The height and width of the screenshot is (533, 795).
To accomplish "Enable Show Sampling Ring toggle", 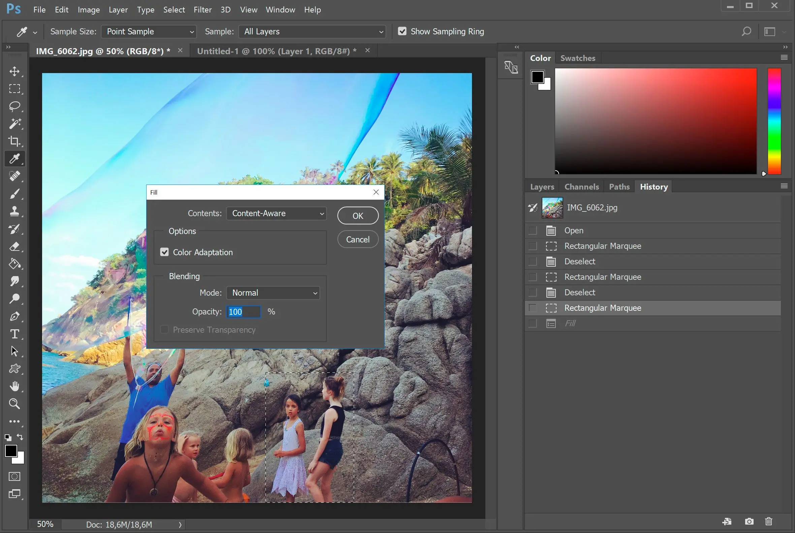I will pyautogui.click(x=403, y=31).
